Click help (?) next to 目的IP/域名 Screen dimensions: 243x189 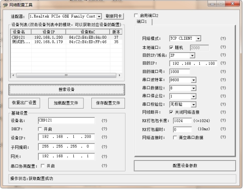tap(223, 55)
